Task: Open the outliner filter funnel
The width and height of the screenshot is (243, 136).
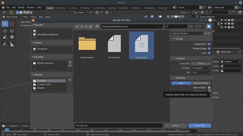Action: tap(234, 12)
